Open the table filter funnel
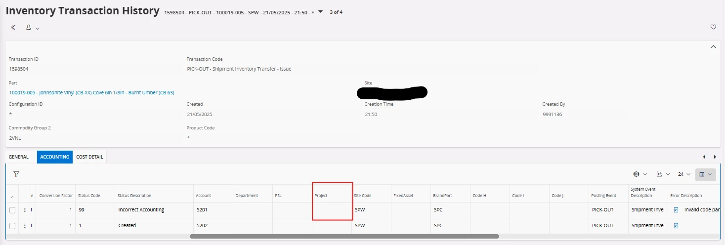This screenshot has height=245, width=725. (x=16, y=174)
